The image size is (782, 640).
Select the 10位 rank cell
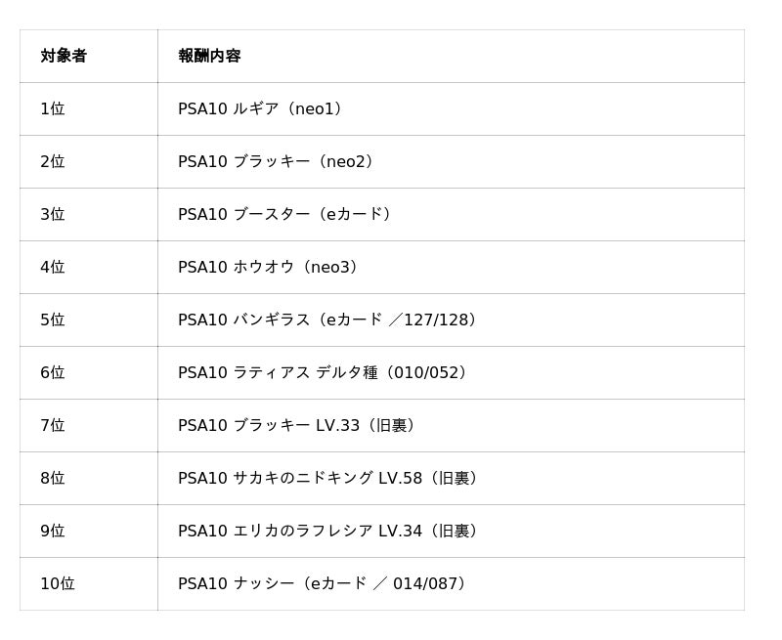pyautogui.click(x=58, y=583)
